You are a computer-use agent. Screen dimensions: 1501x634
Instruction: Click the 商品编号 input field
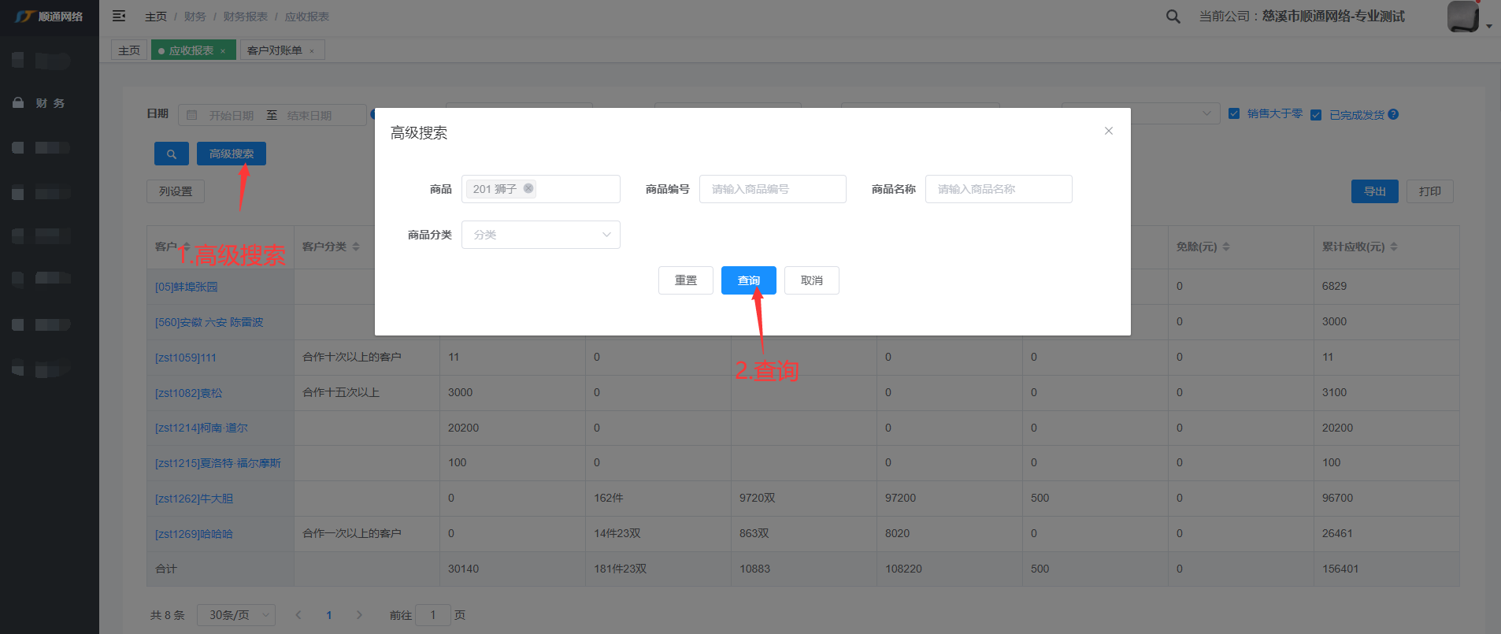click(772, 189)
